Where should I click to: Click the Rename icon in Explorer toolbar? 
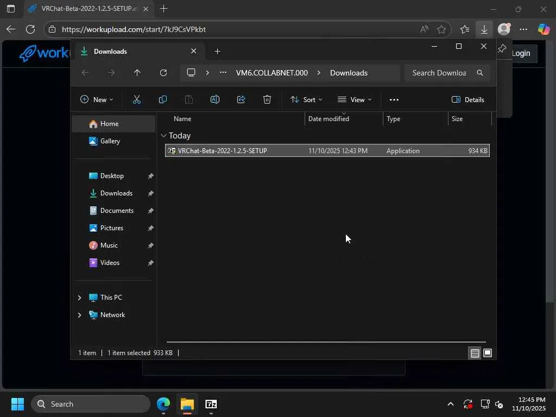(215, 100)
